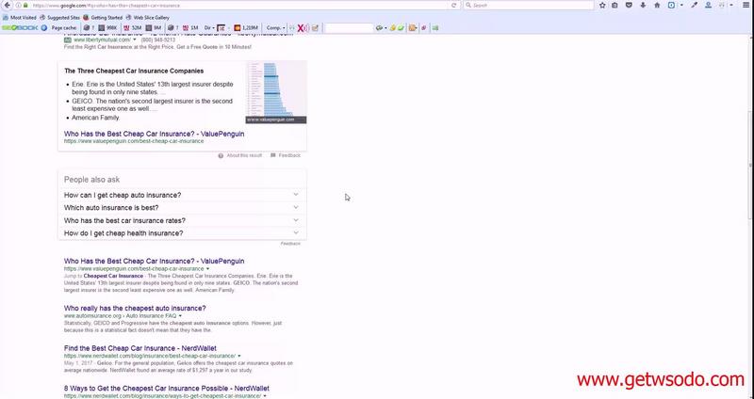Click the notepad edit icon in SEO toolbar
Screen dimensions: 754x399
pyautogui.click(x=315, y=28)
